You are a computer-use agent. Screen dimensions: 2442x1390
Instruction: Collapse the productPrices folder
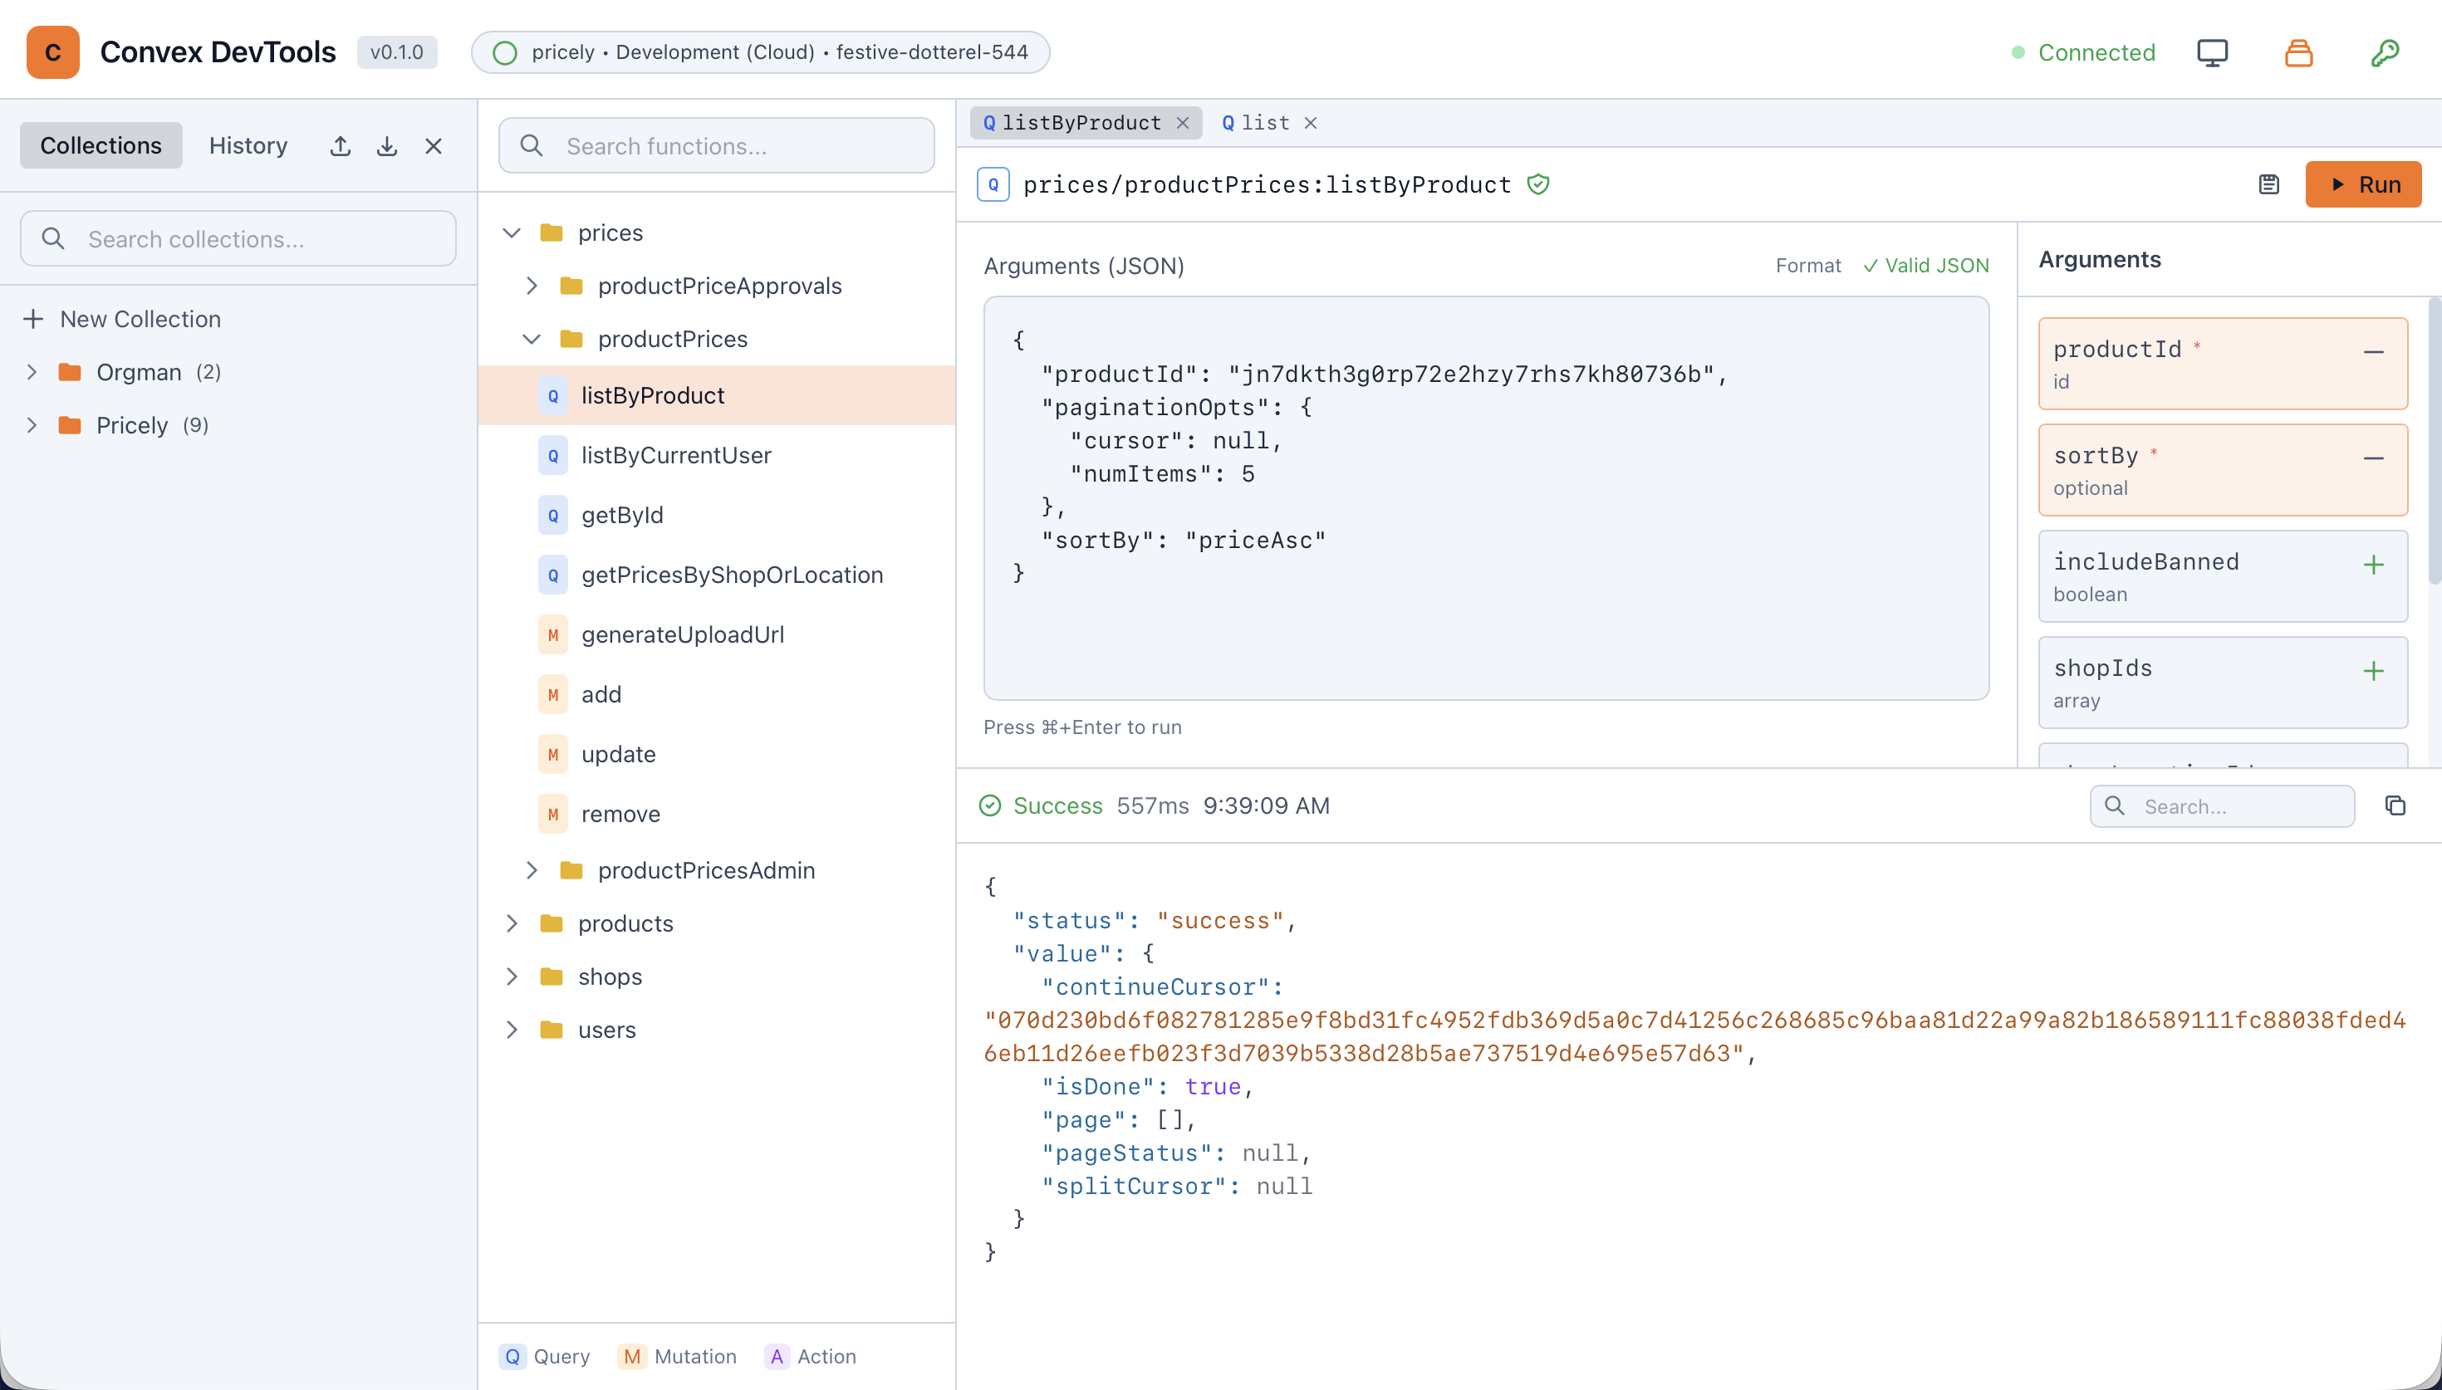coord(531,339)
